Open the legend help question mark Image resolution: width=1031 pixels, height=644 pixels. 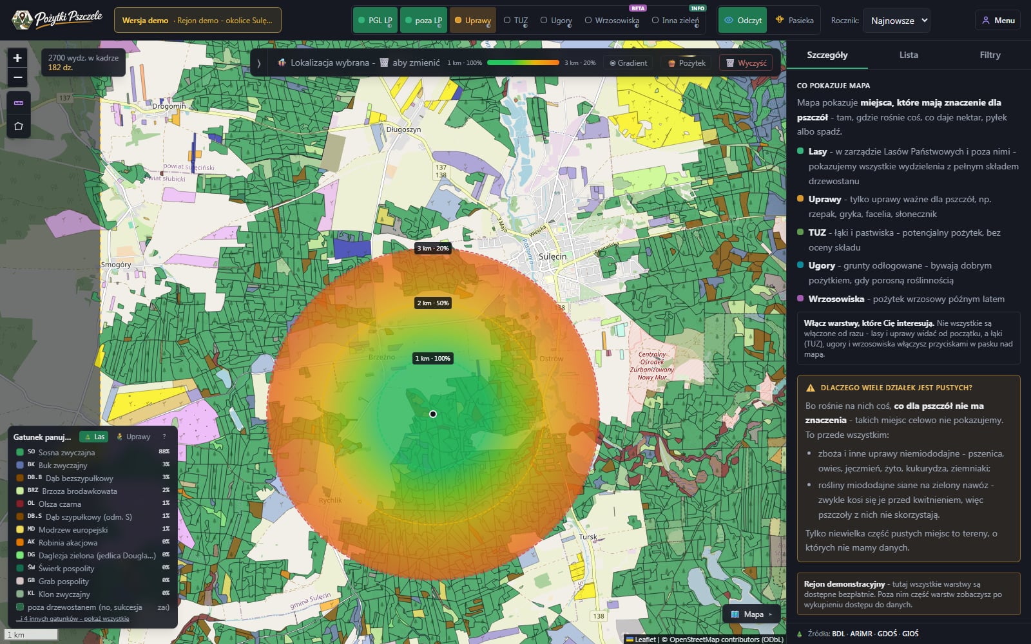click(164, 437)
